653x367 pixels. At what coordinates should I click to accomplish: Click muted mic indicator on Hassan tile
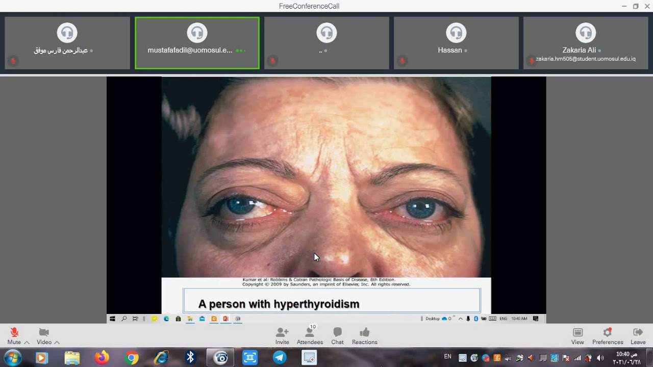[x=402, y=61]
